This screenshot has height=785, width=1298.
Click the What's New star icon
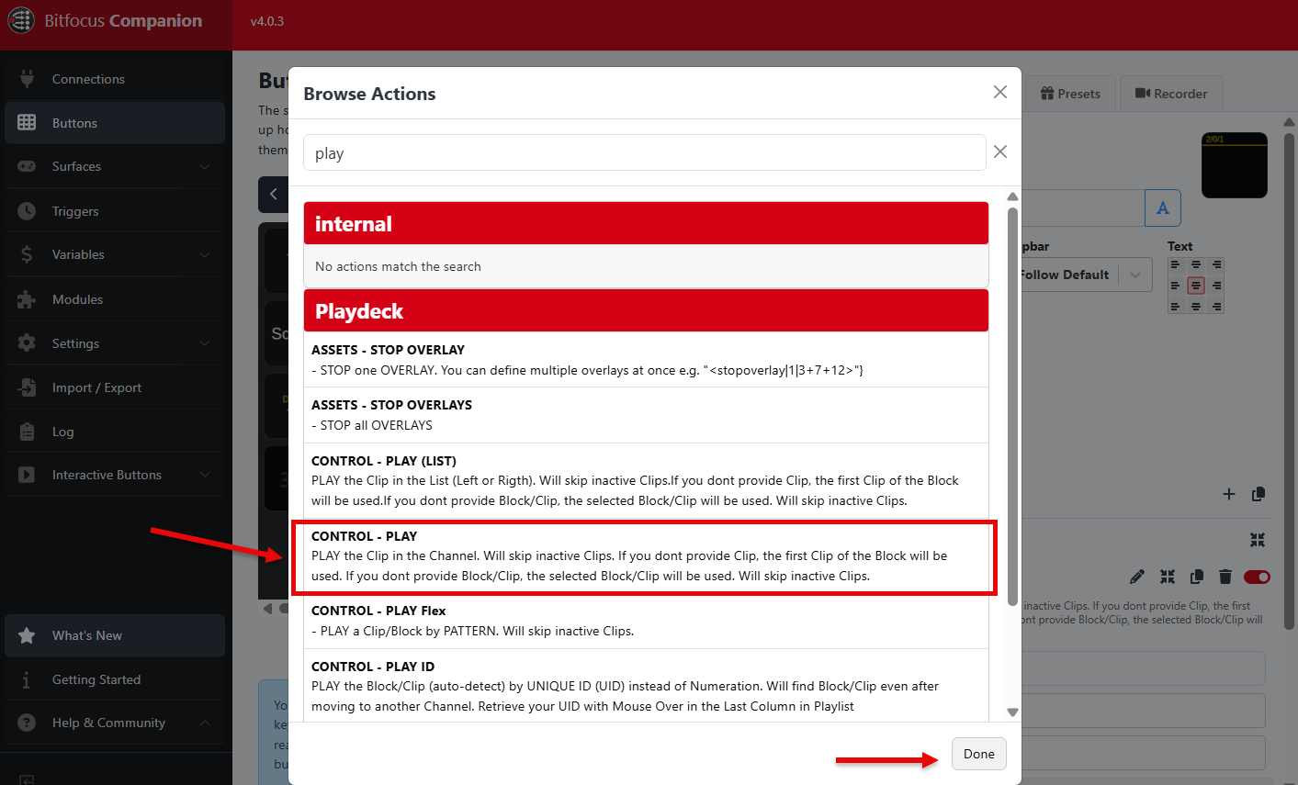27,635
